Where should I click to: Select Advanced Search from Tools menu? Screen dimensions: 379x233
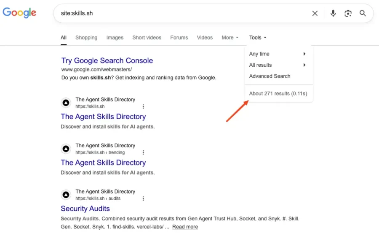(270, 76)
